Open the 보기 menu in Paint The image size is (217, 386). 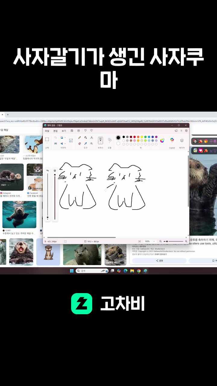tap(64, 131)
